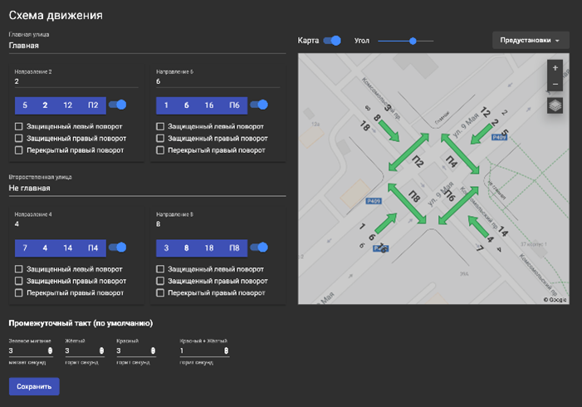Click the П8 pedestrian crossing arrow on map
This screenshot has height=407, width=582.
tap(407, 202)
